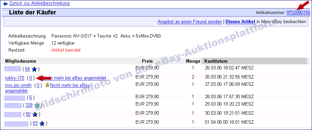This screenshot has height=130, width=312.
Task: Click the blue star beside feedback 83
Action: tap(42, 123)
